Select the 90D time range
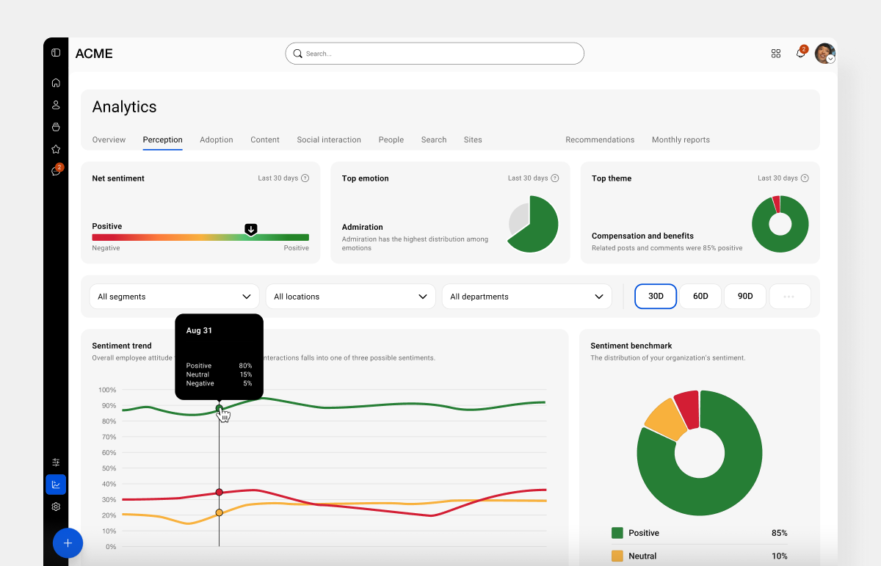Viewport: 881px width, 566px height. tap(744, 296)
